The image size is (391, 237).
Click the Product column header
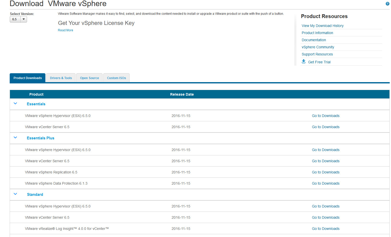[x=36, y=94]
